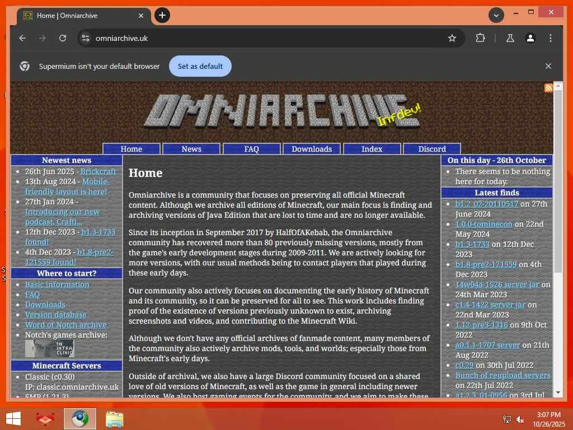The image size is (573, 430).
Task: Select the News navigation tab
Action: coord(191,149)
